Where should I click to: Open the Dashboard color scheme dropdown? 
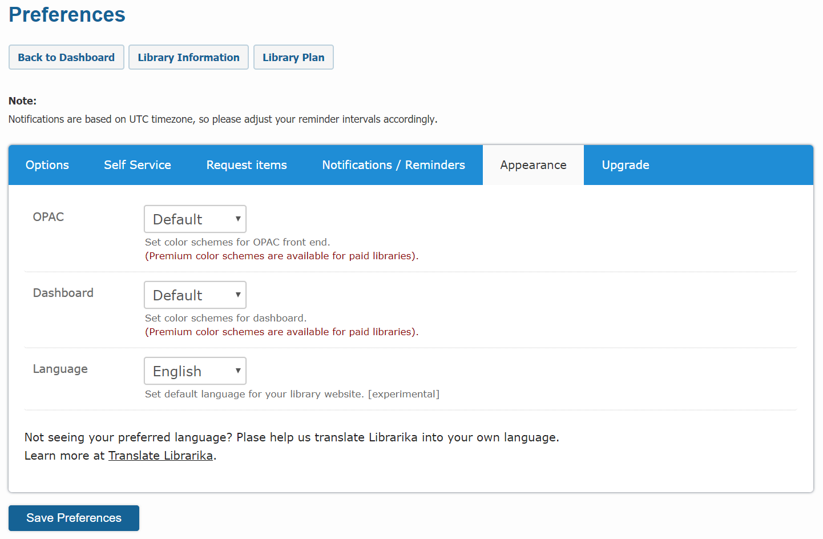click(x=195, y=295)
